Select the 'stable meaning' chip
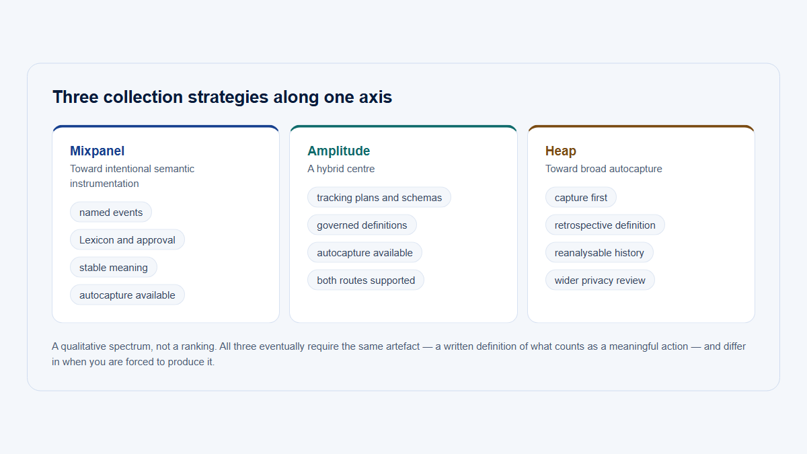 114,268
